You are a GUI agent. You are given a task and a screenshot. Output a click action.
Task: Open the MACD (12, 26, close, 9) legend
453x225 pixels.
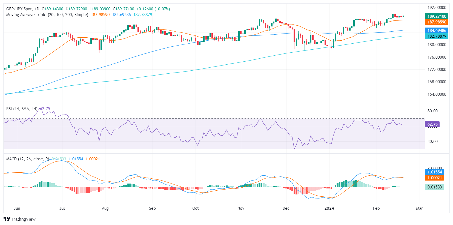tap(27, 159)
